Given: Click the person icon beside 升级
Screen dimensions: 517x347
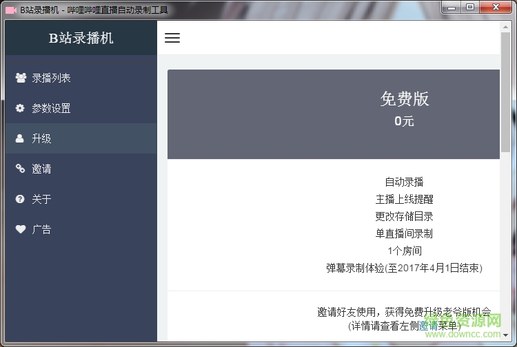Looking at the screenshot, I should point(20,138).
